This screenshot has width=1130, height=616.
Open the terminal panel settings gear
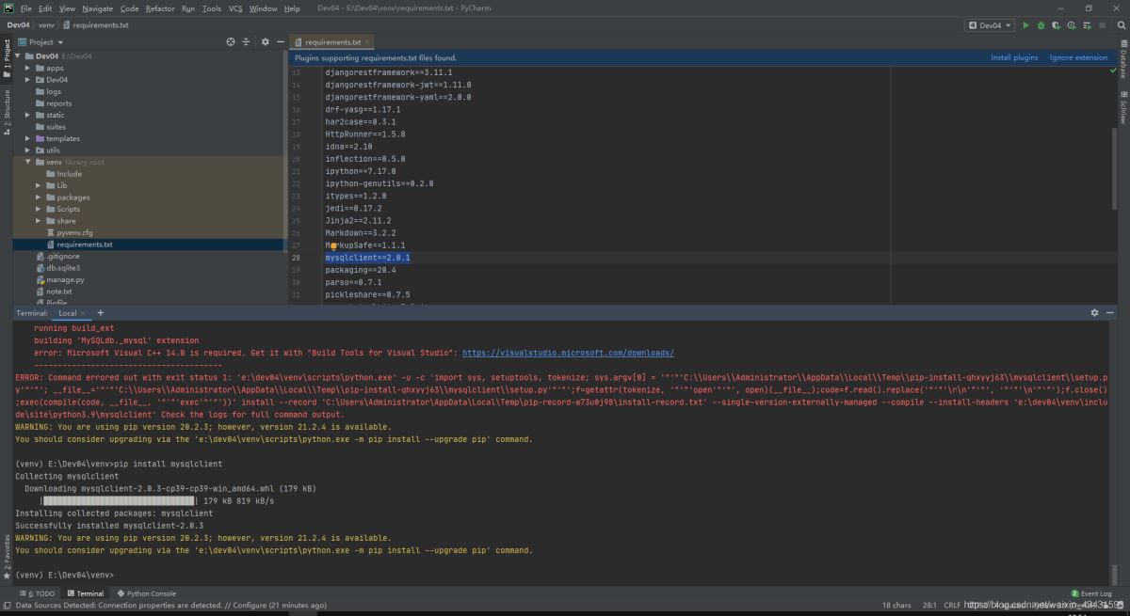coord(1094,313)
